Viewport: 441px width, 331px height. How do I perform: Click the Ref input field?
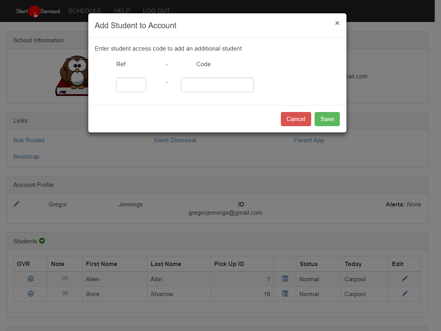tap(131, 85)
